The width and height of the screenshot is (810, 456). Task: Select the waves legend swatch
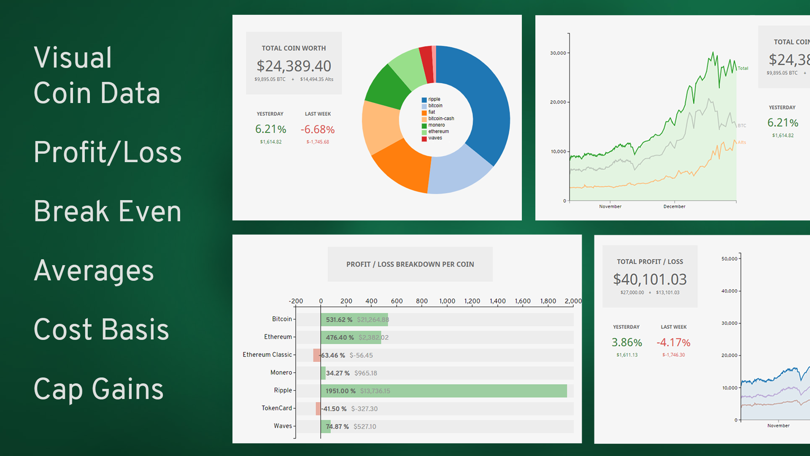pos(424,138)
